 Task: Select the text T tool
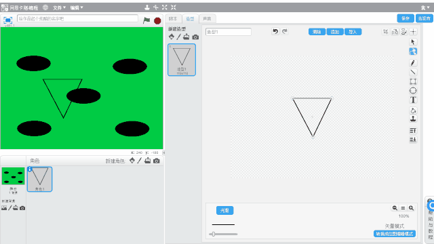coord(413,100)
